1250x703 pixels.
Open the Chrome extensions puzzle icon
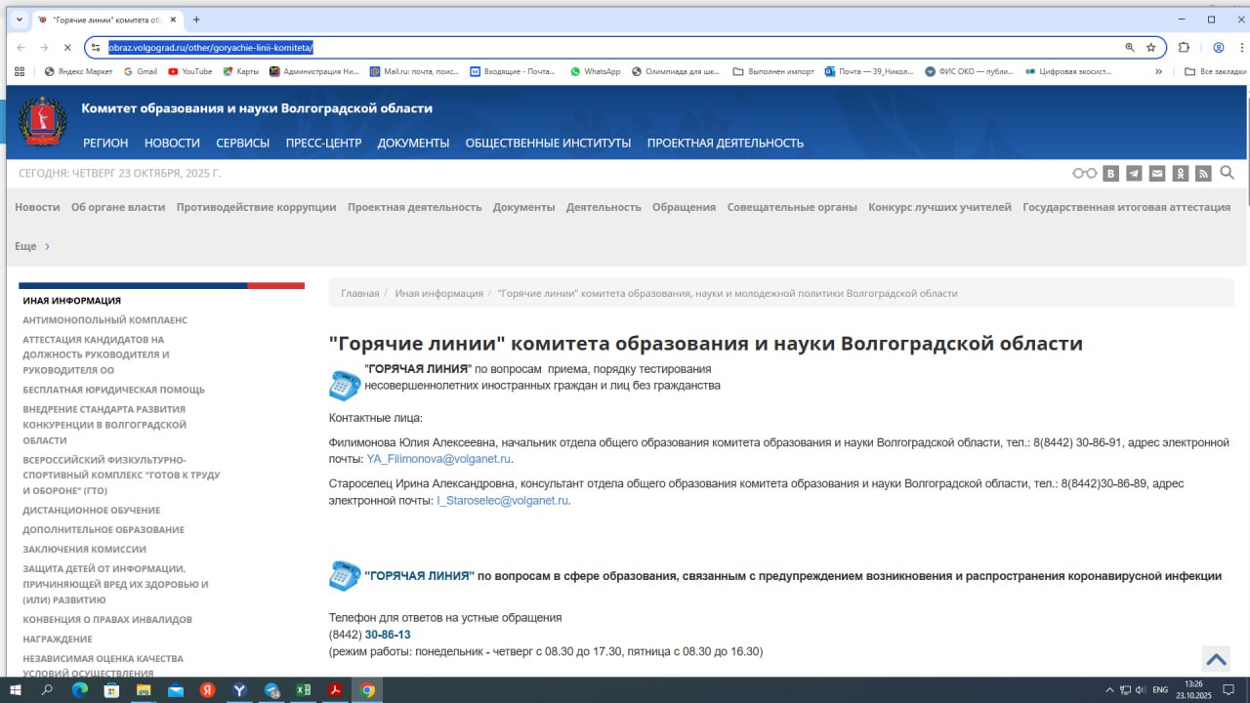tap(1184, 47)
